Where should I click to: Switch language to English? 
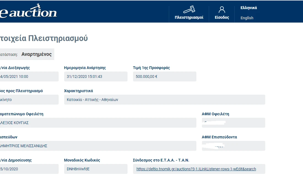click(247, 18)
